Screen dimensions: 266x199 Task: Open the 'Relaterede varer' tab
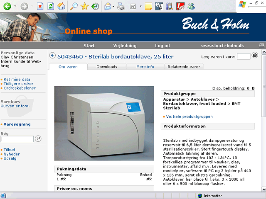(184, 67)
